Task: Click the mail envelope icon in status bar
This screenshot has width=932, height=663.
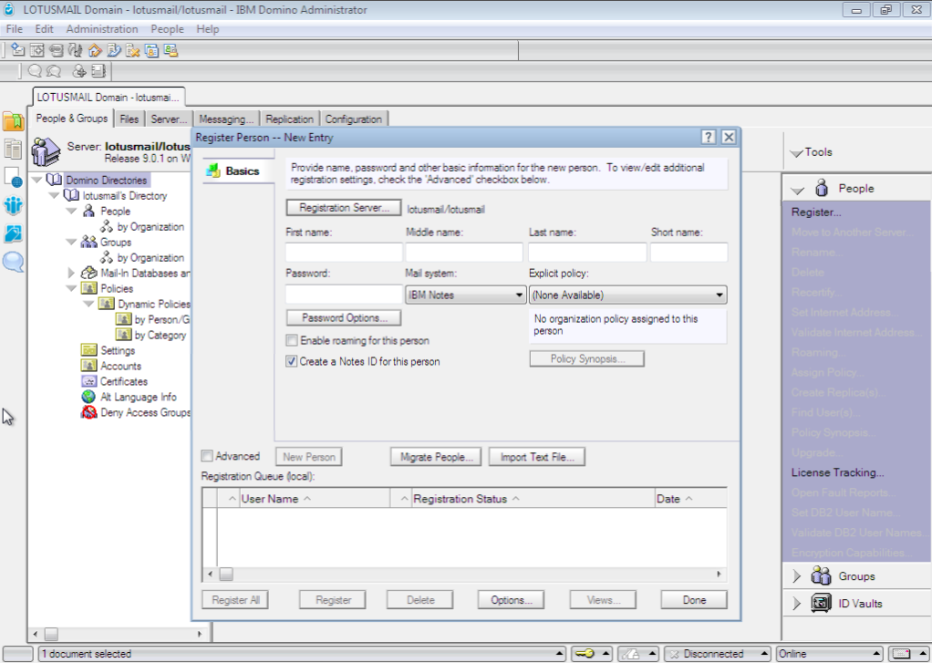Action: point(901,654)
